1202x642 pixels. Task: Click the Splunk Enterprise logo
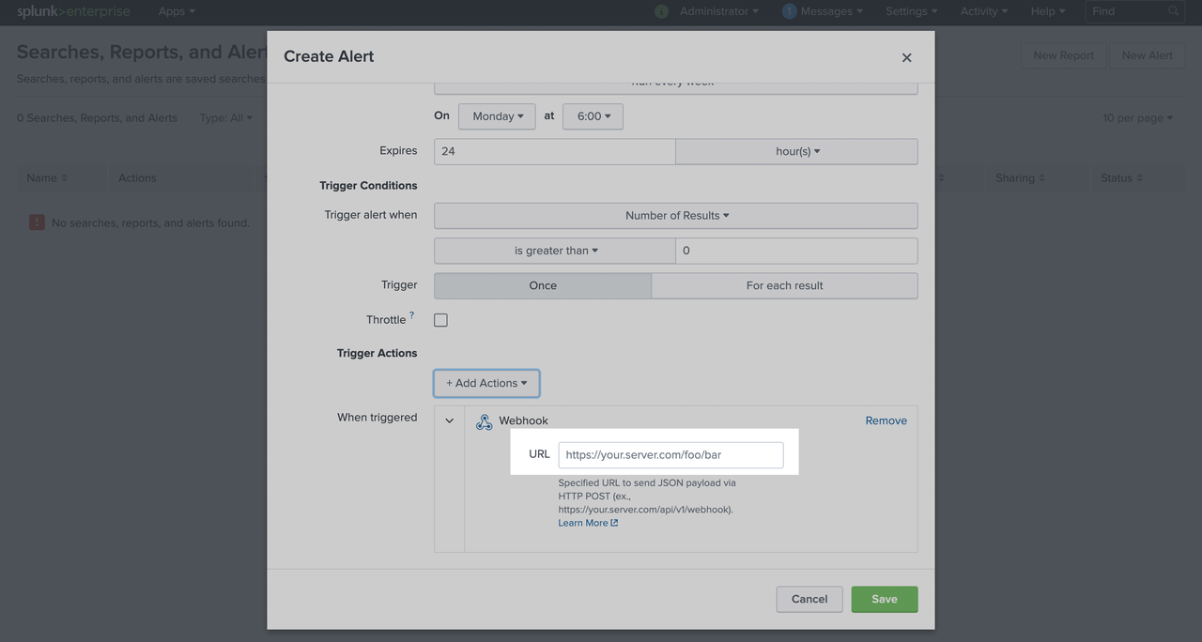[x=73, y=11]
